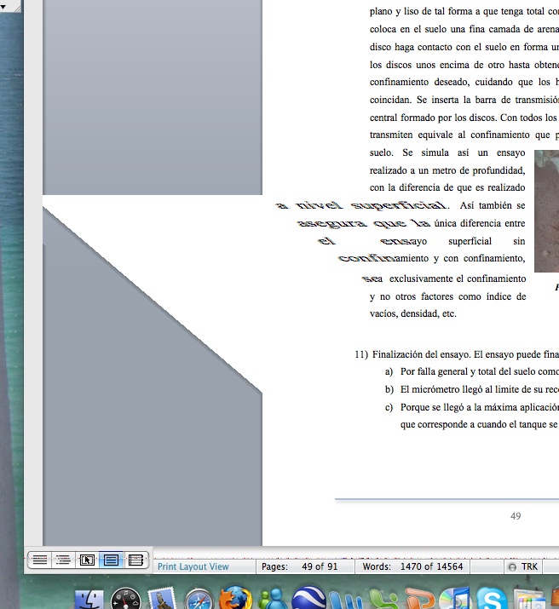Toggle TRK track changes indicator
The image size is (559, 609).
(523, 566)
